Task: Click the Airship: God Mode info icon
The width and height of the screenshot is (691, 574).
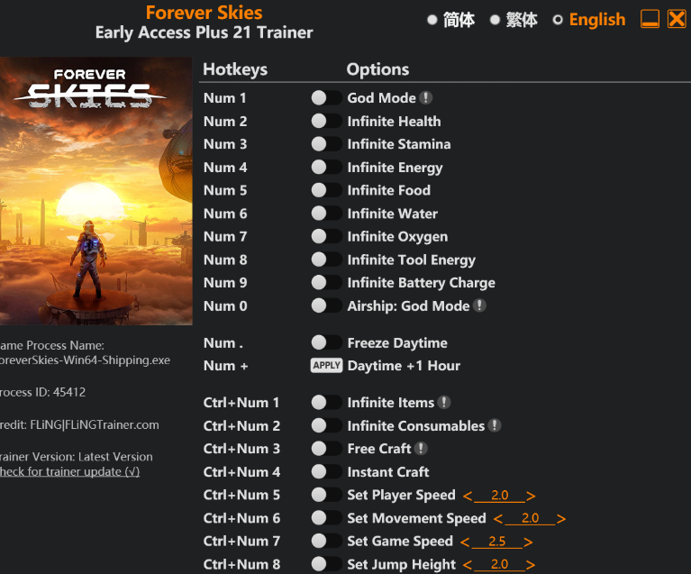Action: (479, 305)
